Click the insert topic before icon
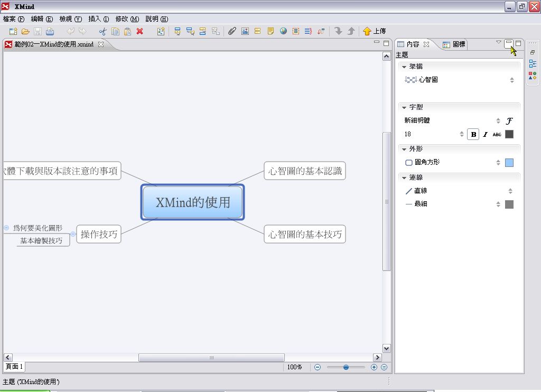The height and width of the screenshot is (392, 541). [203, 31]
